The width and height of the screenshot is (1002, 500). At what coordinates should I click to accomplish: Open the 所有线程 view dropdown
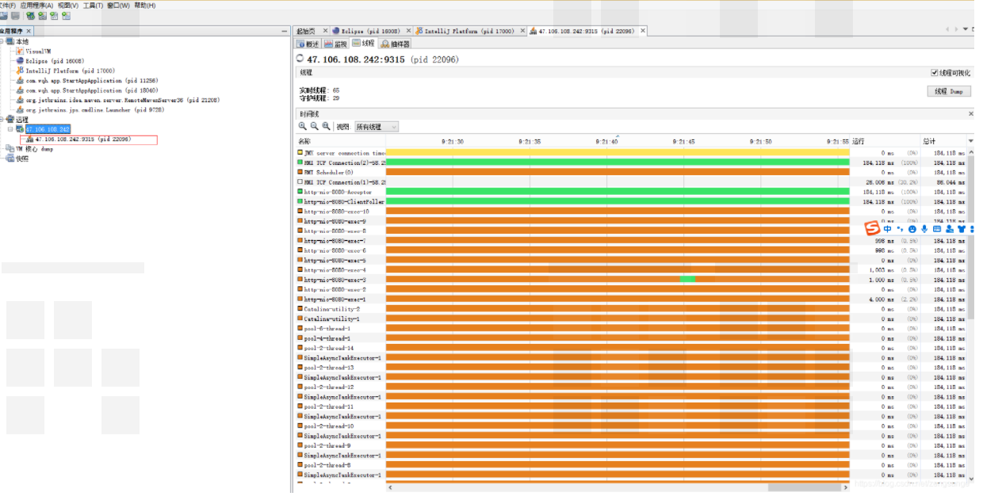(x=377, y=127)
